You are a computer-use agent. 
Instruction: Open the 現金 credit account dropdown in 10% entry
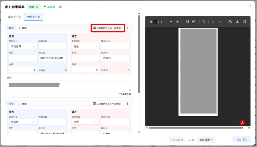pyautogui.click(x=86, y=46)
